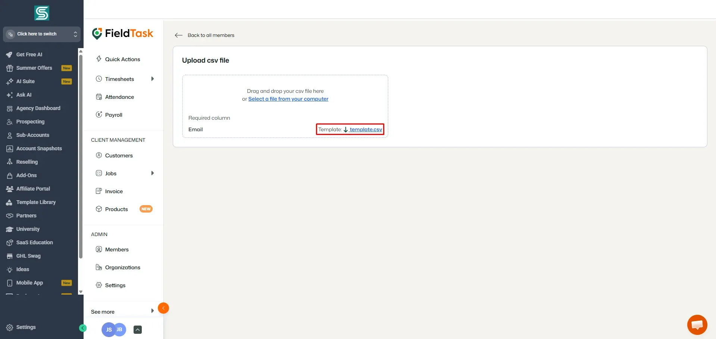This screenshot has height=339, width=716.
Task: Expand the Jobs submenu arrow
Action: click(152, 173)
